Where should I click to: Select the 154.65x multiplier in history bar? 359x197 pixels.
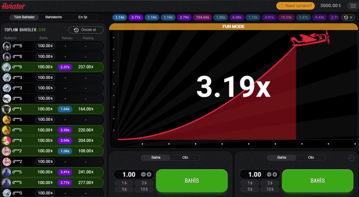[x=203, y=17]
